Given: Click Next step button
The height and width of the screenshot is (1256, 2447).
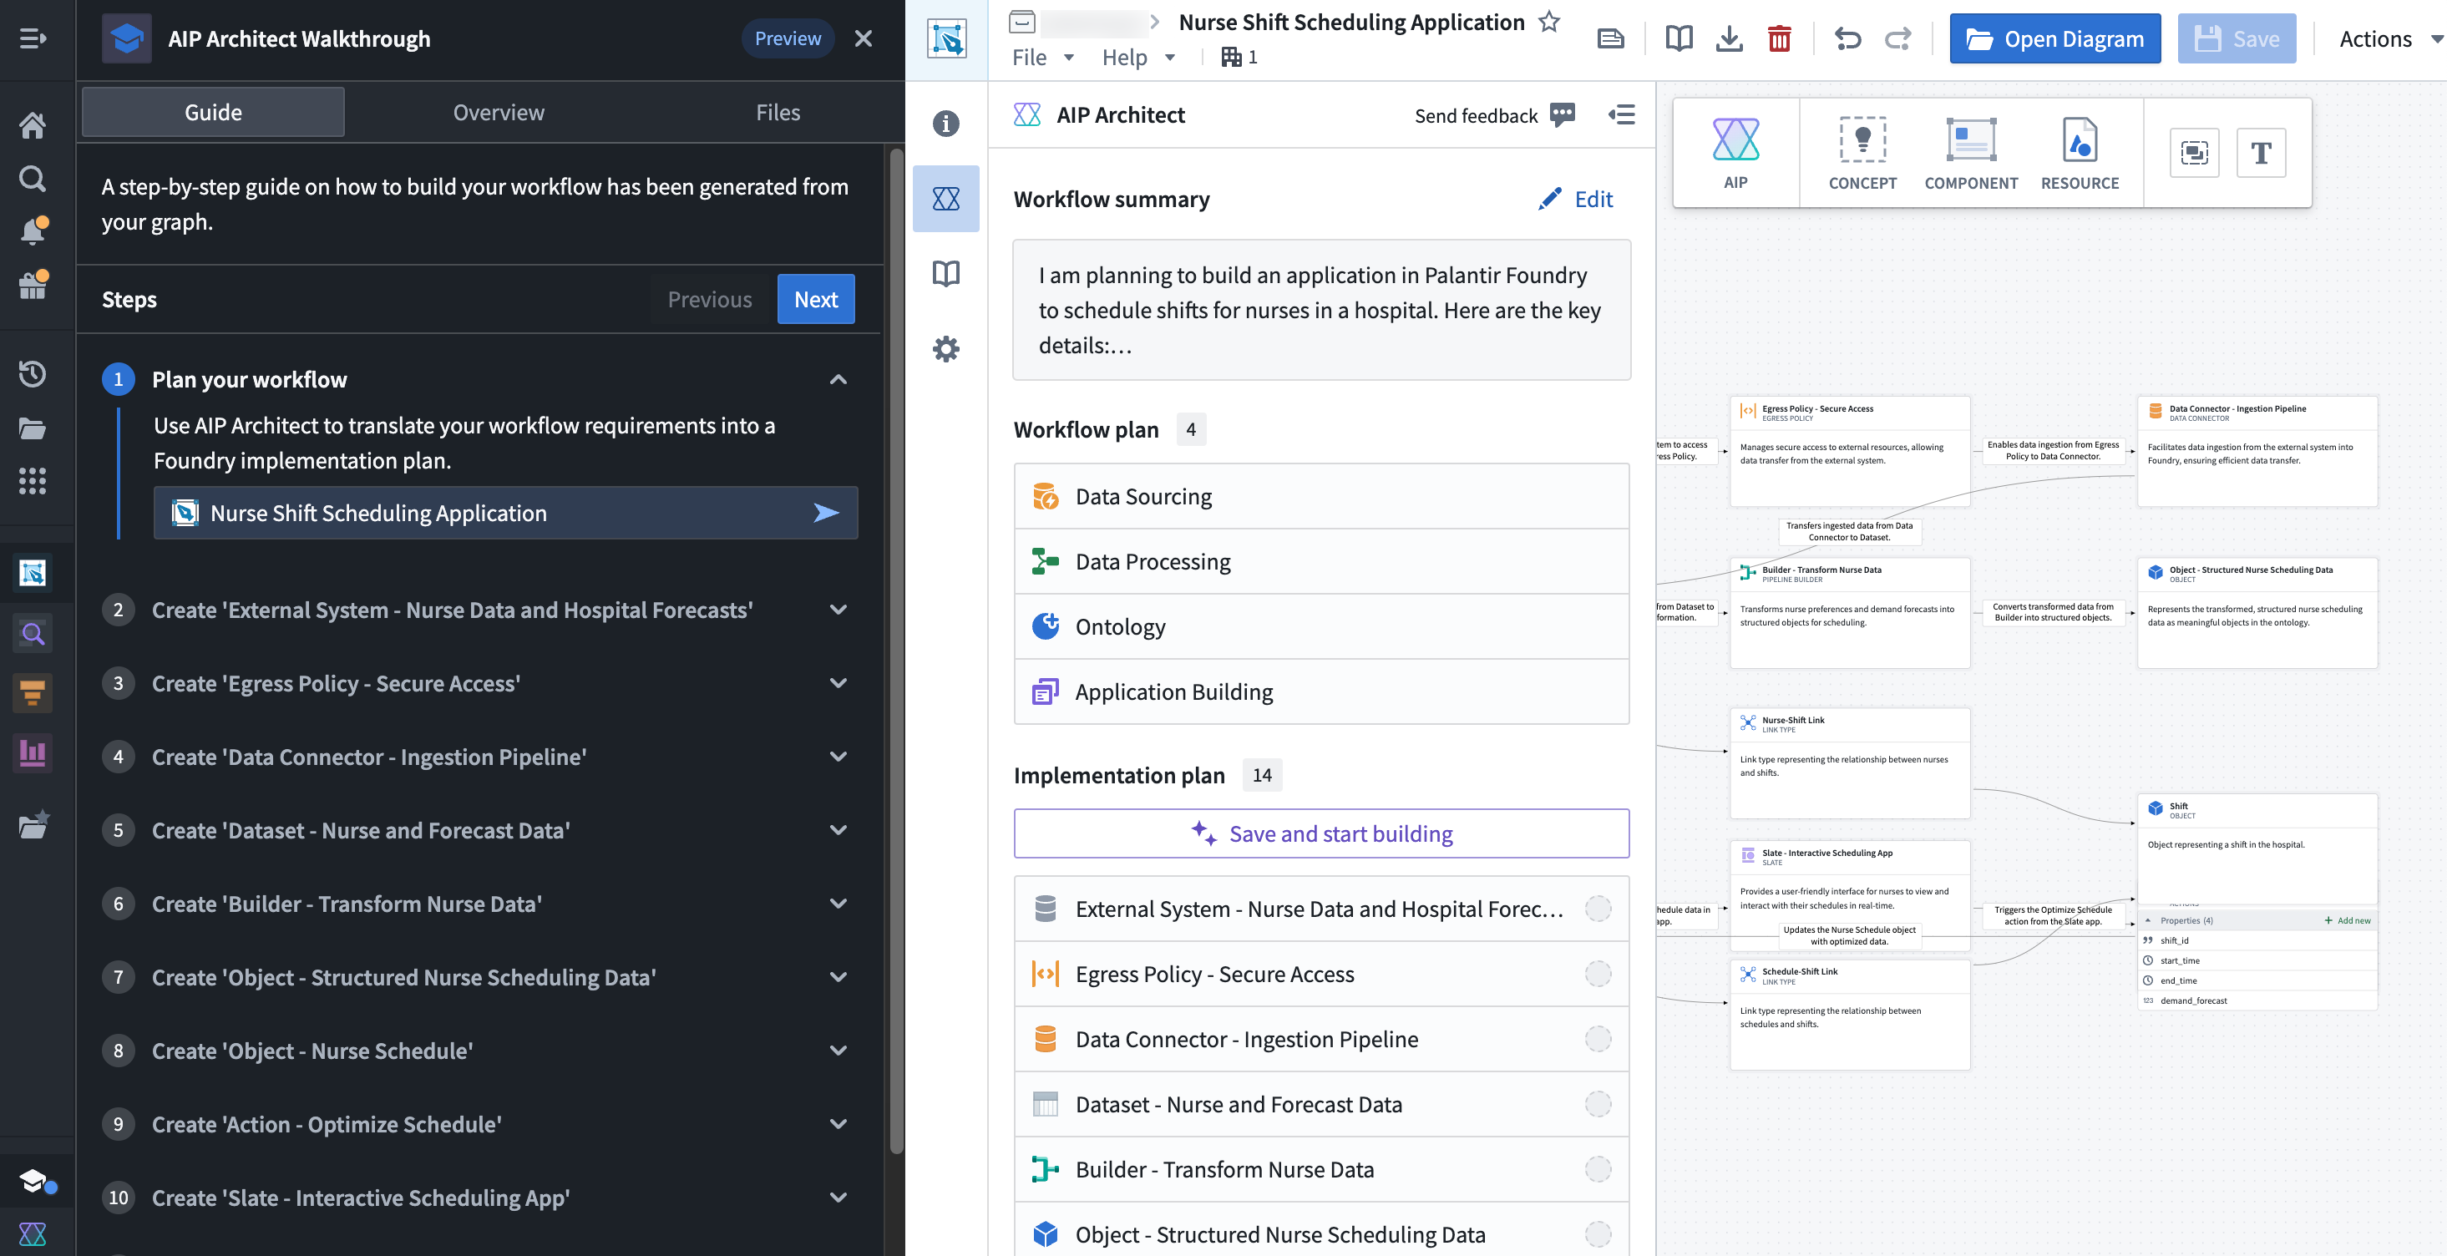Looking at the screenshot, I should pyautogui.click(x=815, y=300).
